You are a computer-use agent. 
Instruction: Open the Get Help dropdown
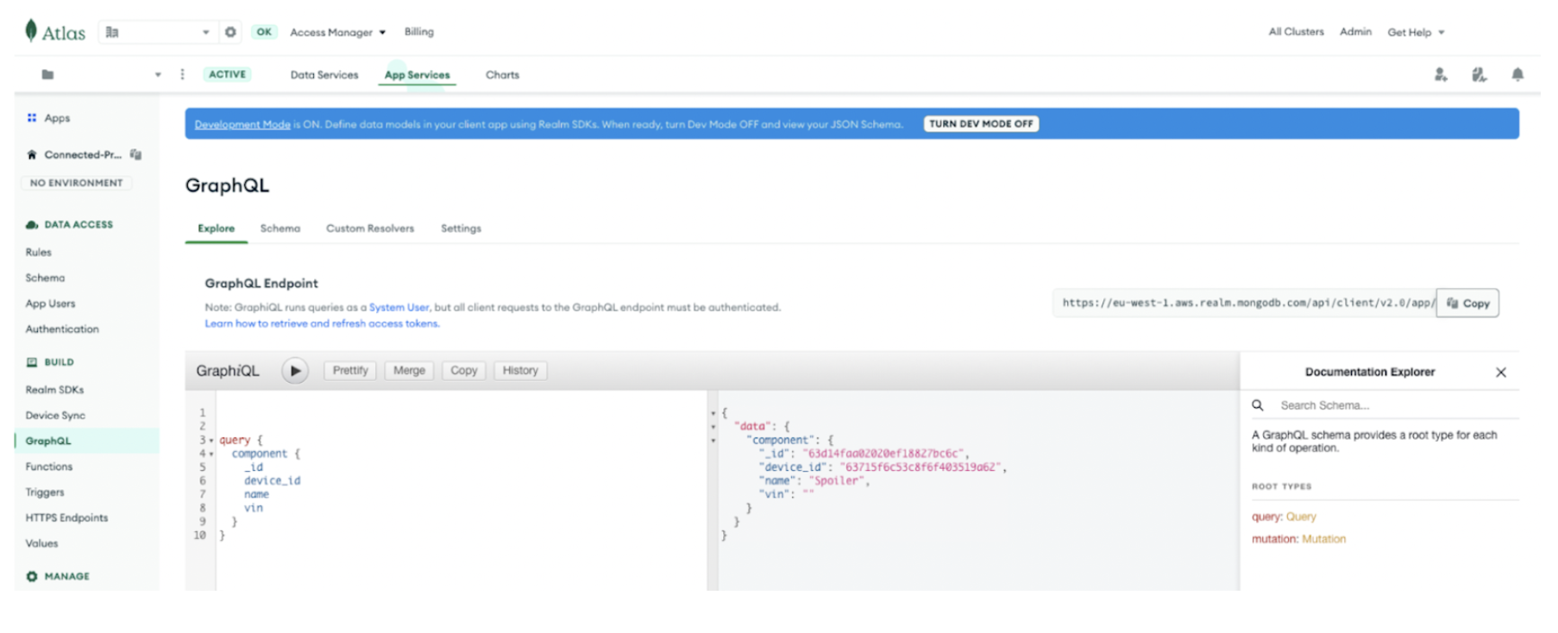(x=1416, y=32)
